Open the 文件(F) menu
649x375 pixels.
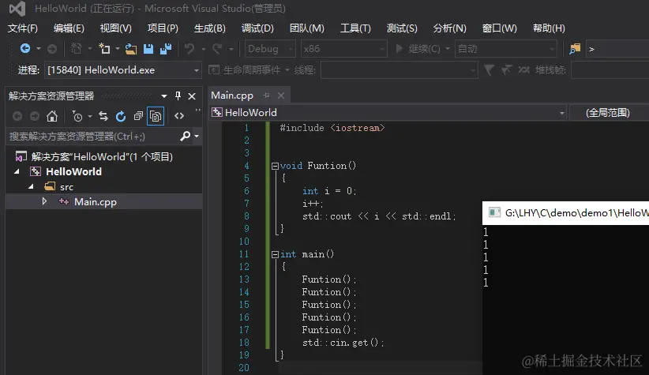(x=23, y=28)
